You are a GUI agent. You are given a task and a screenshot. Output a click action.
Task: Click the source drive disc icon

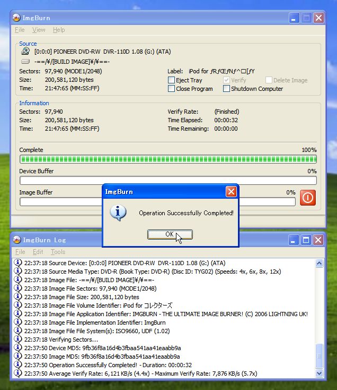coord(25,51)
